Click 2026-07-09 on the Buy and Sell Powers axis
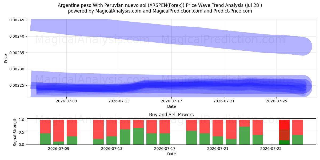Viewport: 320px width, 160px height. click(59, 149)
